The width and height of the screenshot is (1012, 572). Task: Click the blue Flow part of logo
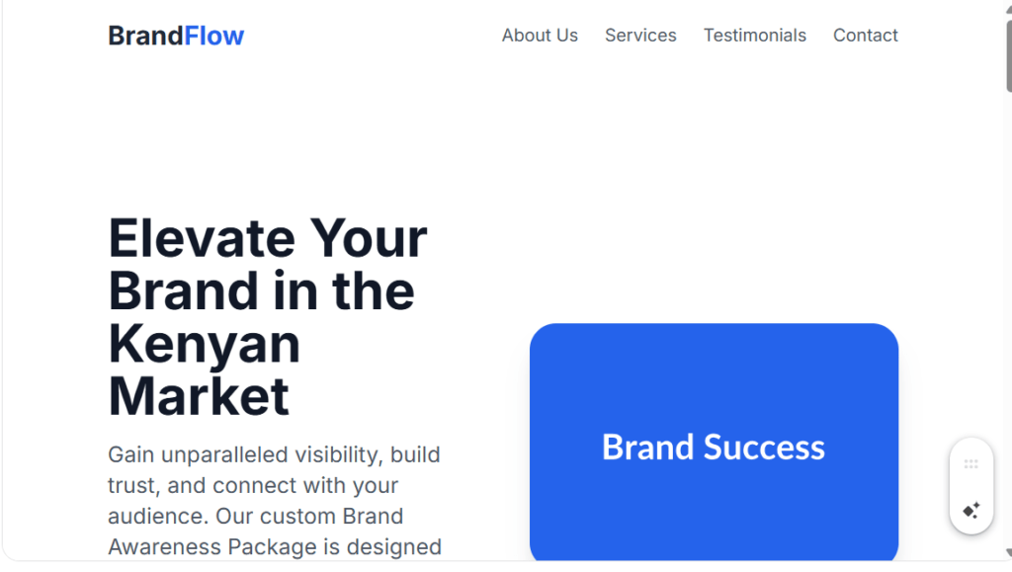[x=214, y=36]
